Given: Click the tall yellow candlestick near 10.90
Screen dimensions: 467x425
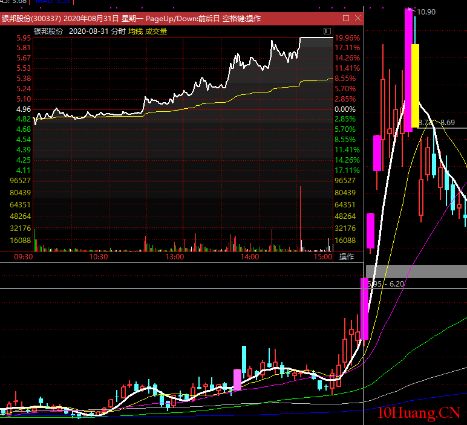Looking at the screenshot, I should (x=415, y=85).
